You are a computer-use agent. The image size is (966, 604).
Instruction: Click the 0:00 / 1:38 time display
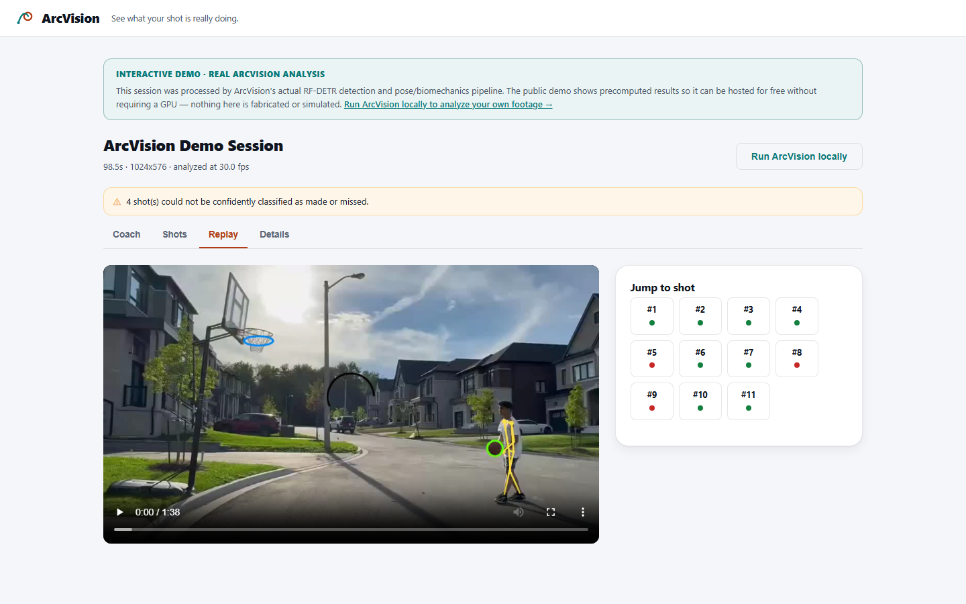pos(158,512)
